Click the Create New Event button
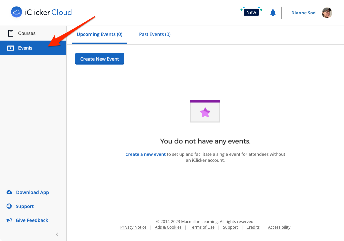The width and height of the screenshot is (344, 241). [x=99, y=59]
